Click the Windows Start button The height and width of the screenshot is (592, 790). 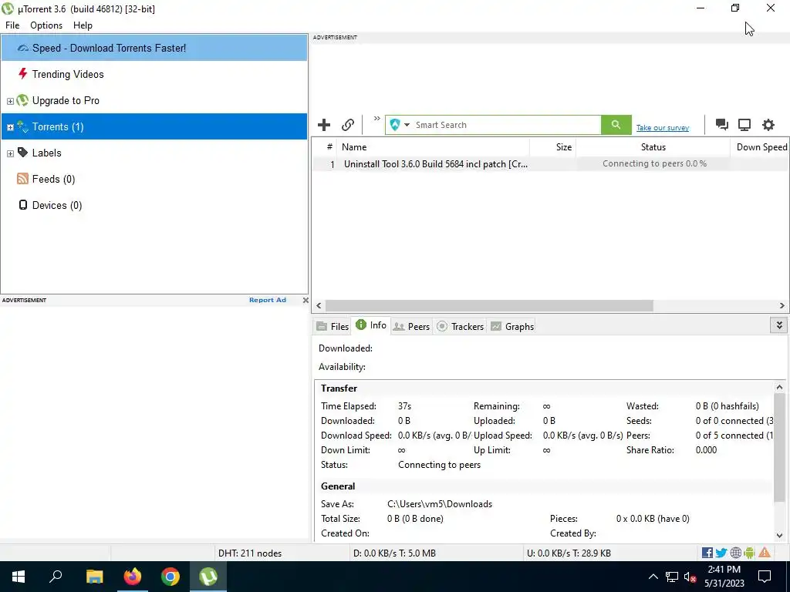pyautogui.click(x=19, y=577)
